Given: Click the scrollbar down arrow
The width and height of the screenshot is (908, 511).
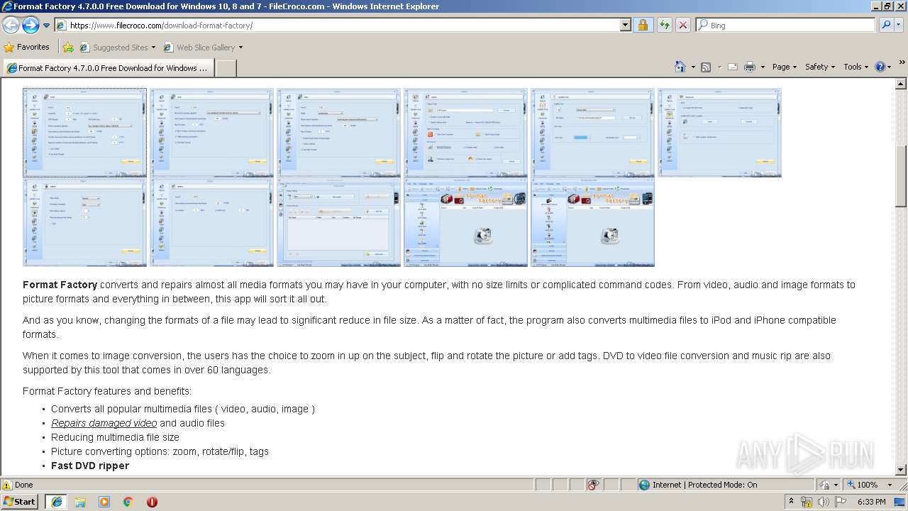Looking at the screenshot, I should [901, 470].
